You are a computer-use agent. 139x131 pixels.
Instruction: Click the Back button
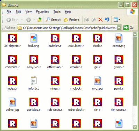tap(13, 20)
